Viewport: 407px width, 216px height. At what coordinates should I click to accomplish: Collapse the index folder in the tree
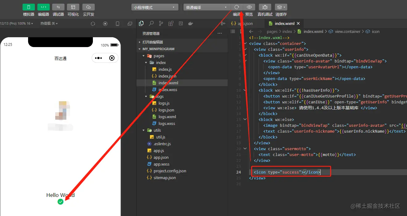coord(182,62)
